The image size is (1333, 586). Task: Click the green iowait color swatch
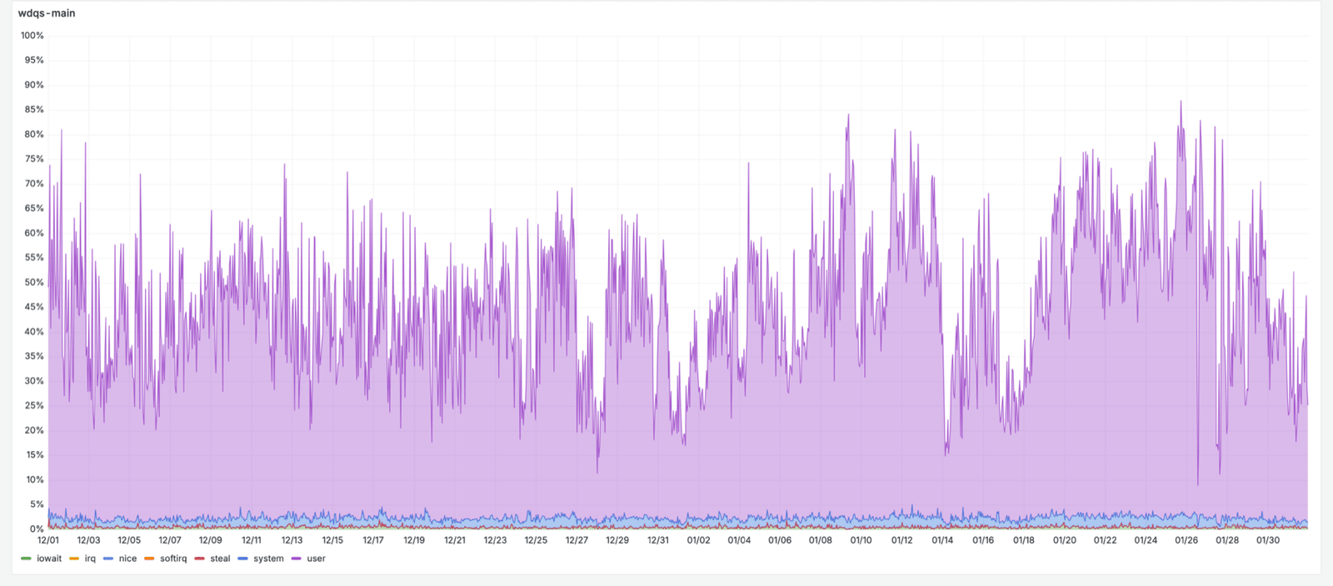click(x=26, y=559)
